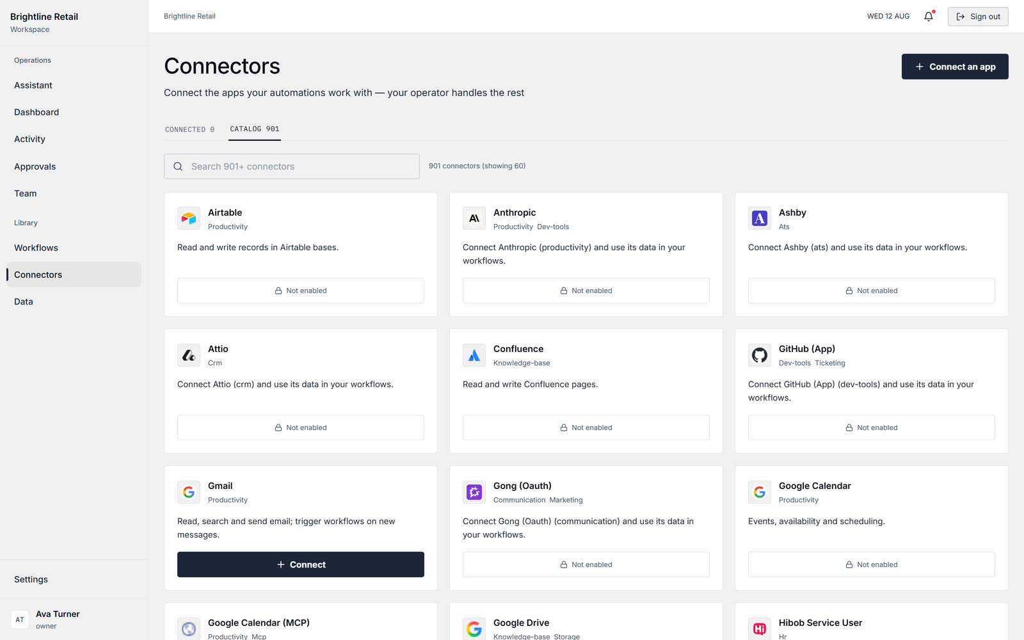Click the Ashby logo icon
This screenshot has height=640, width=1024.
tap(760, 218)
